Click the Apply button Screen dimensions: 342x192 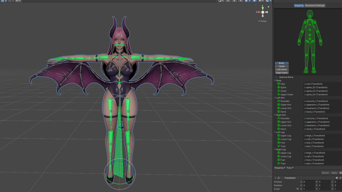(x=334, y=173)
